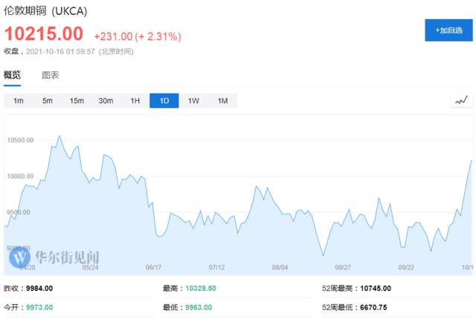Click the 伦敦期铜 (UKCA) title
The image size is (476, 319).
pyautogui.click(x=45, y=11)
